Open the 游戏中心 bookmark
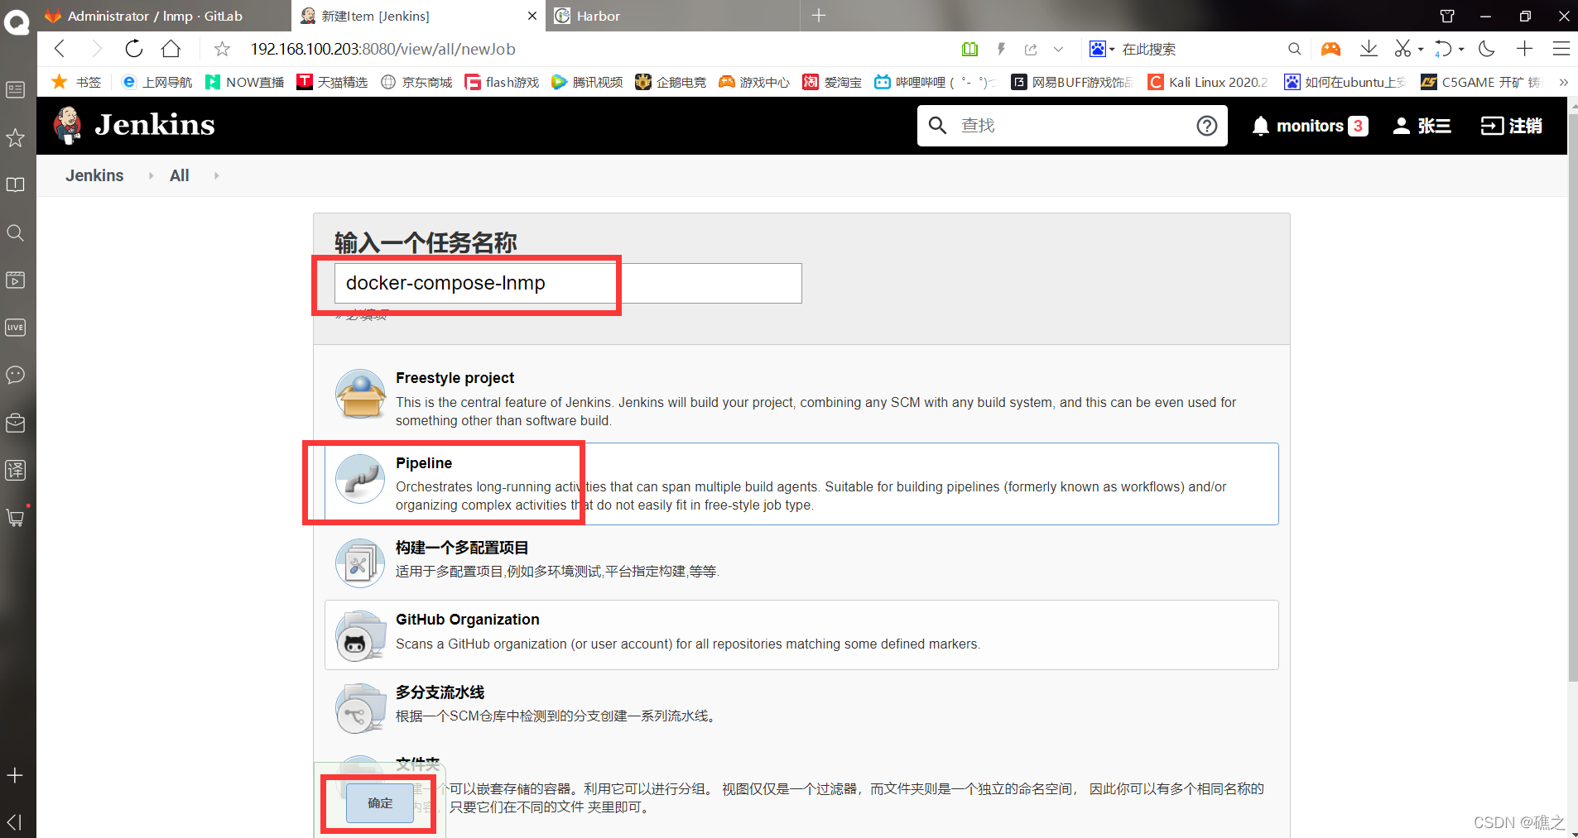The width and height of the screenshot is (1578, 838). coord(753,82)
